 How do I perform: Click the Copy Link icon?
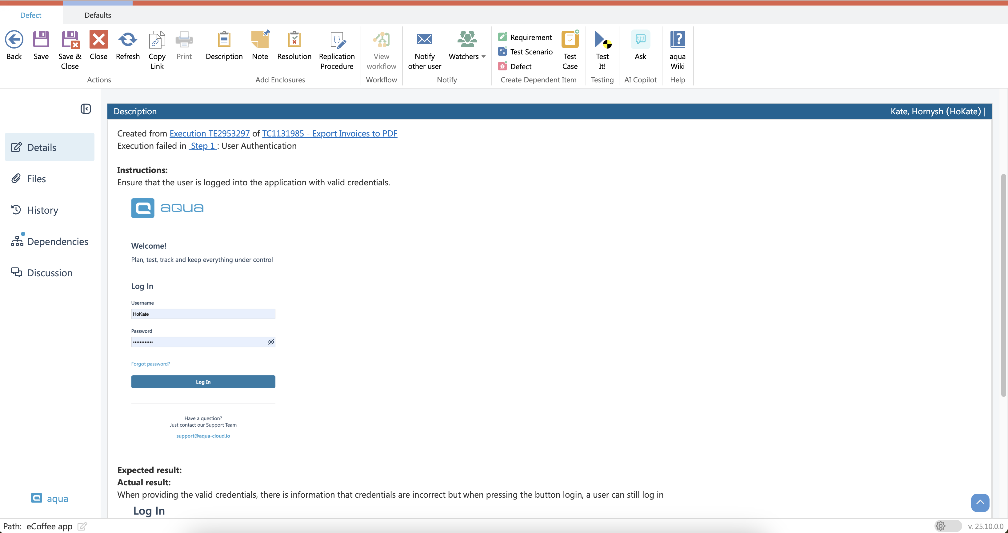click(x=157, y=40)
